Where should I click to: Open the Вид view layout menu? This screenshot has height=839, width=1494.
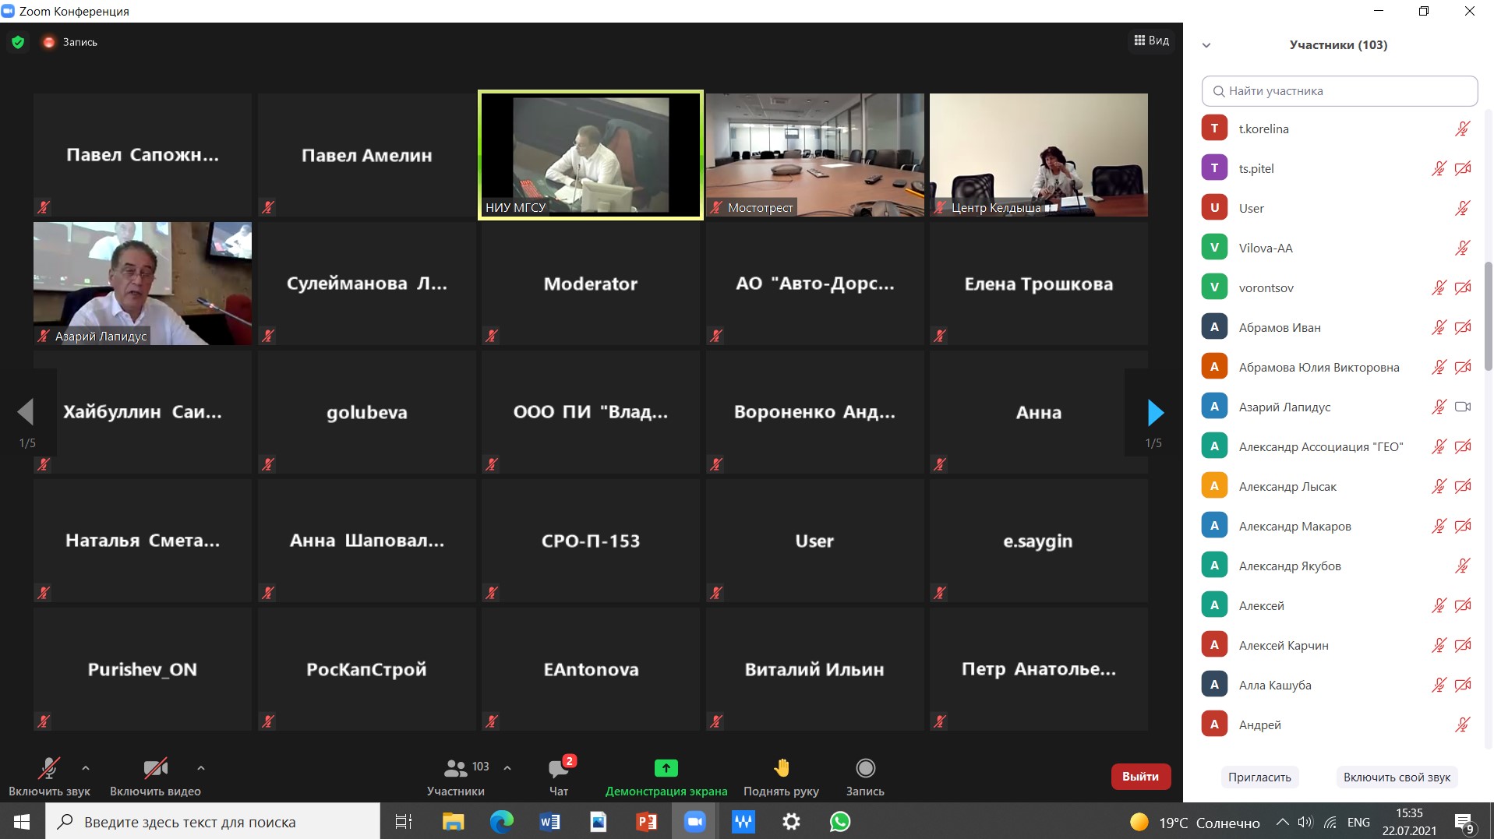coord(1151,41)
